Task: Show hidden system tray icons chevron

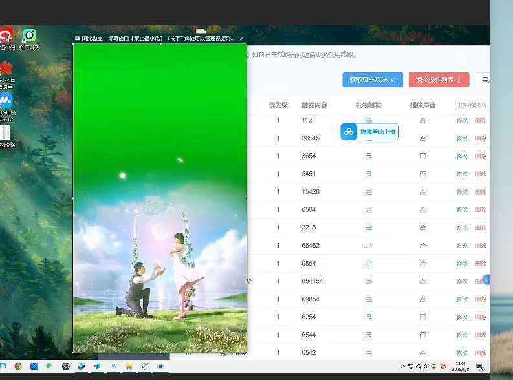Action: 403,366
